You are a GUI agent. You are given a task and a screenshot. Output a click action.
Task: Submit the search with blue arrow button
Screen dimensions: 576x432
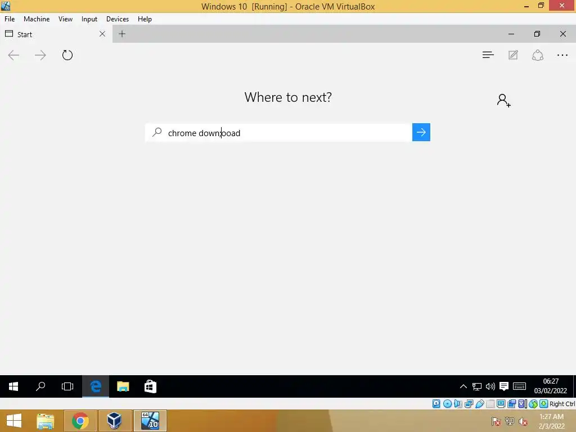tap(421, 132)
